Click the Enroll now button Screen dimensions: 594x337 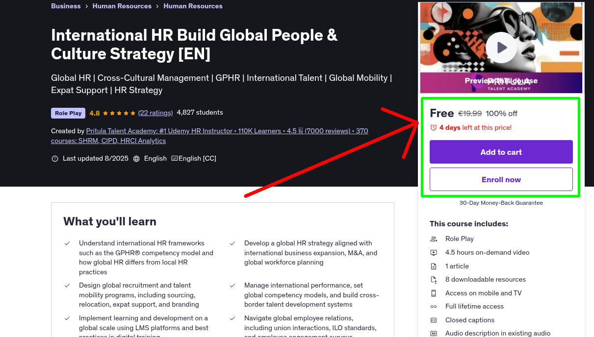tap(501, 179)
